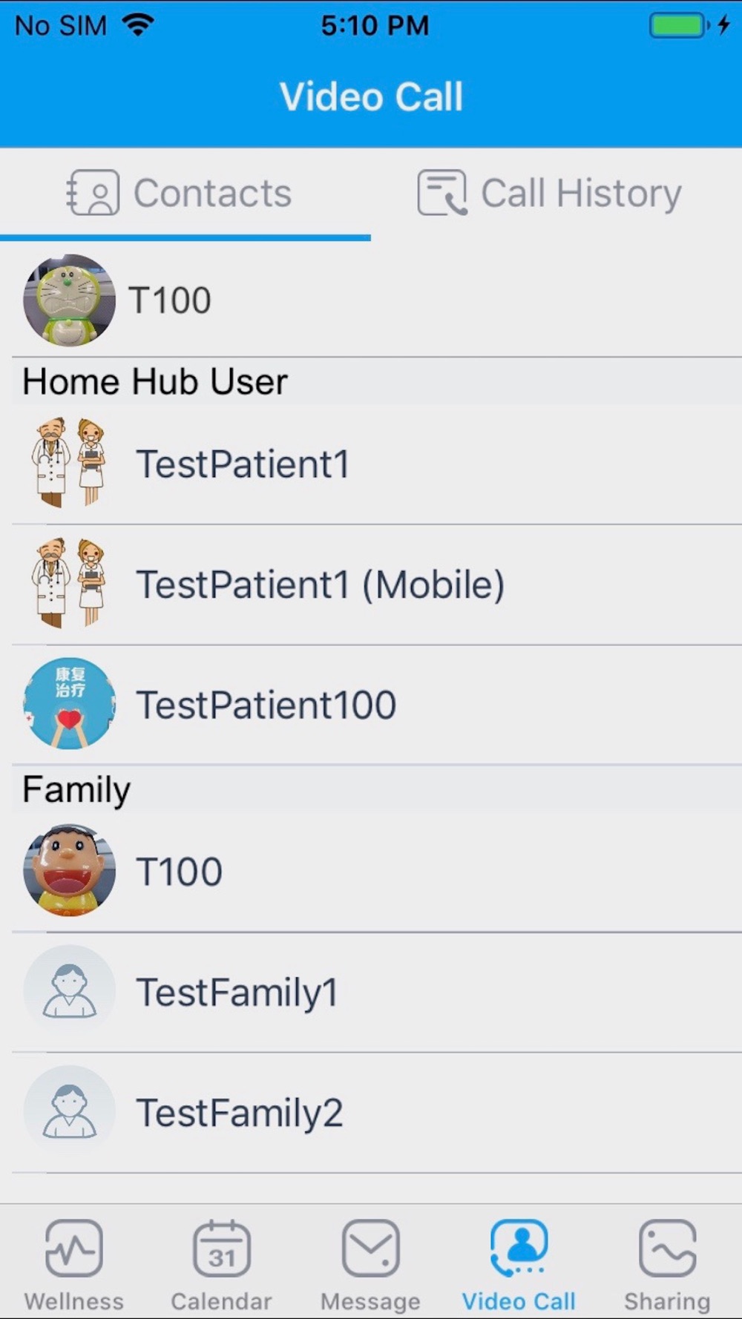The height and width of the screenshot is (1319, 742).
Task: Tap TestFamily2 placeholder avatar icon
Action: click(69, 1111)
